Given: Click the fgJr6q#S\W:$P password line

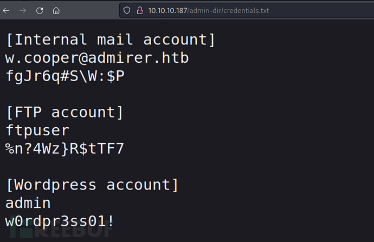Looking at the screenshot, I should click(x=65, y=76).
